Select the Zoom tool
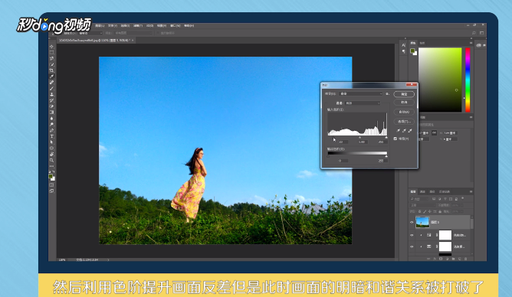The height and width of the screenshot is (297, 512). [x=51, y=161]
